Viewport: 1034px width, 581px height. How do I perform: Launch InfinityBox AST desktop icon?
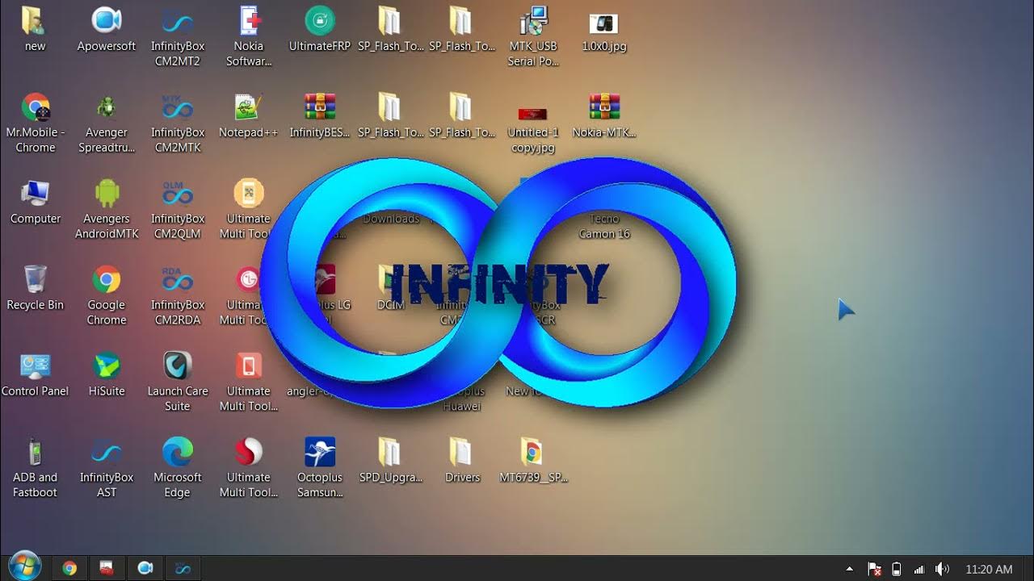[107, 468]
